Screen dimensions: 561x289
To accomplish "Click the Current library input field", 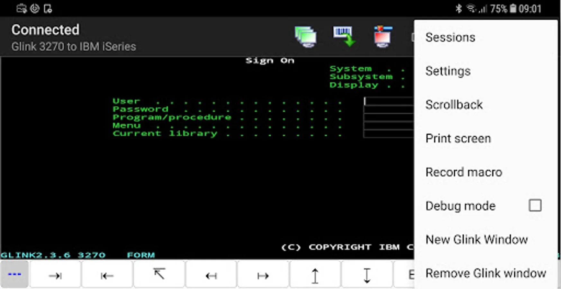I will [x=389, y=133].
